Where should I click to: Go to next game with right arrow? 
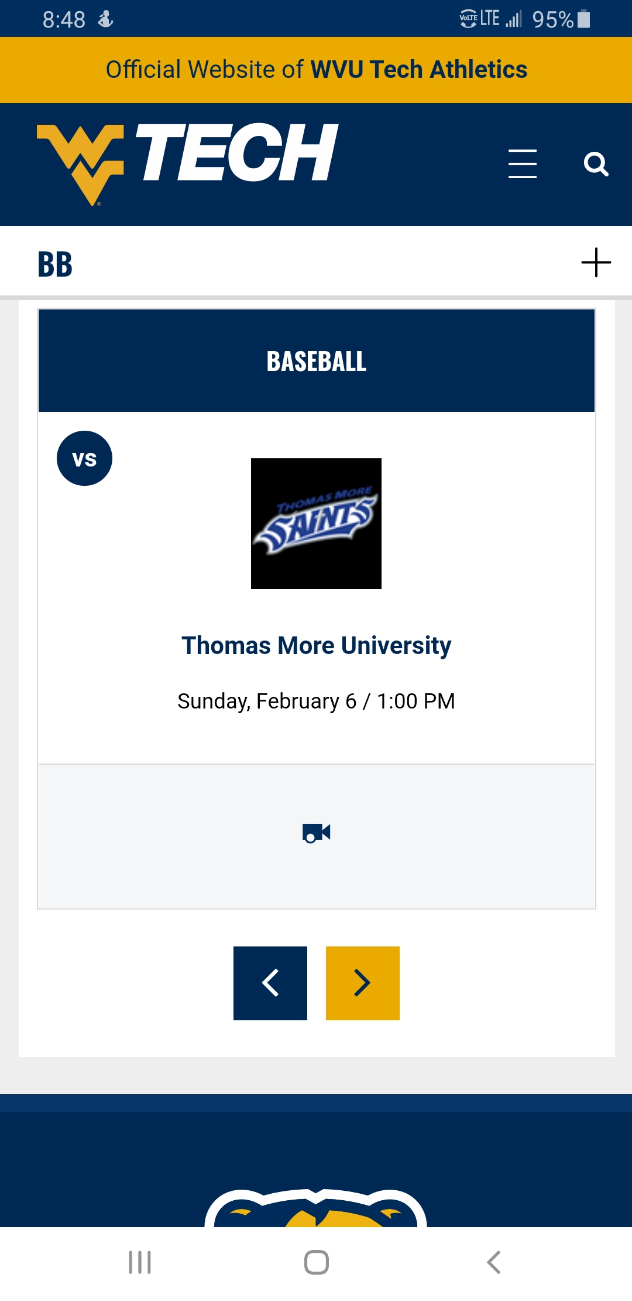click(x=363, y=983)
